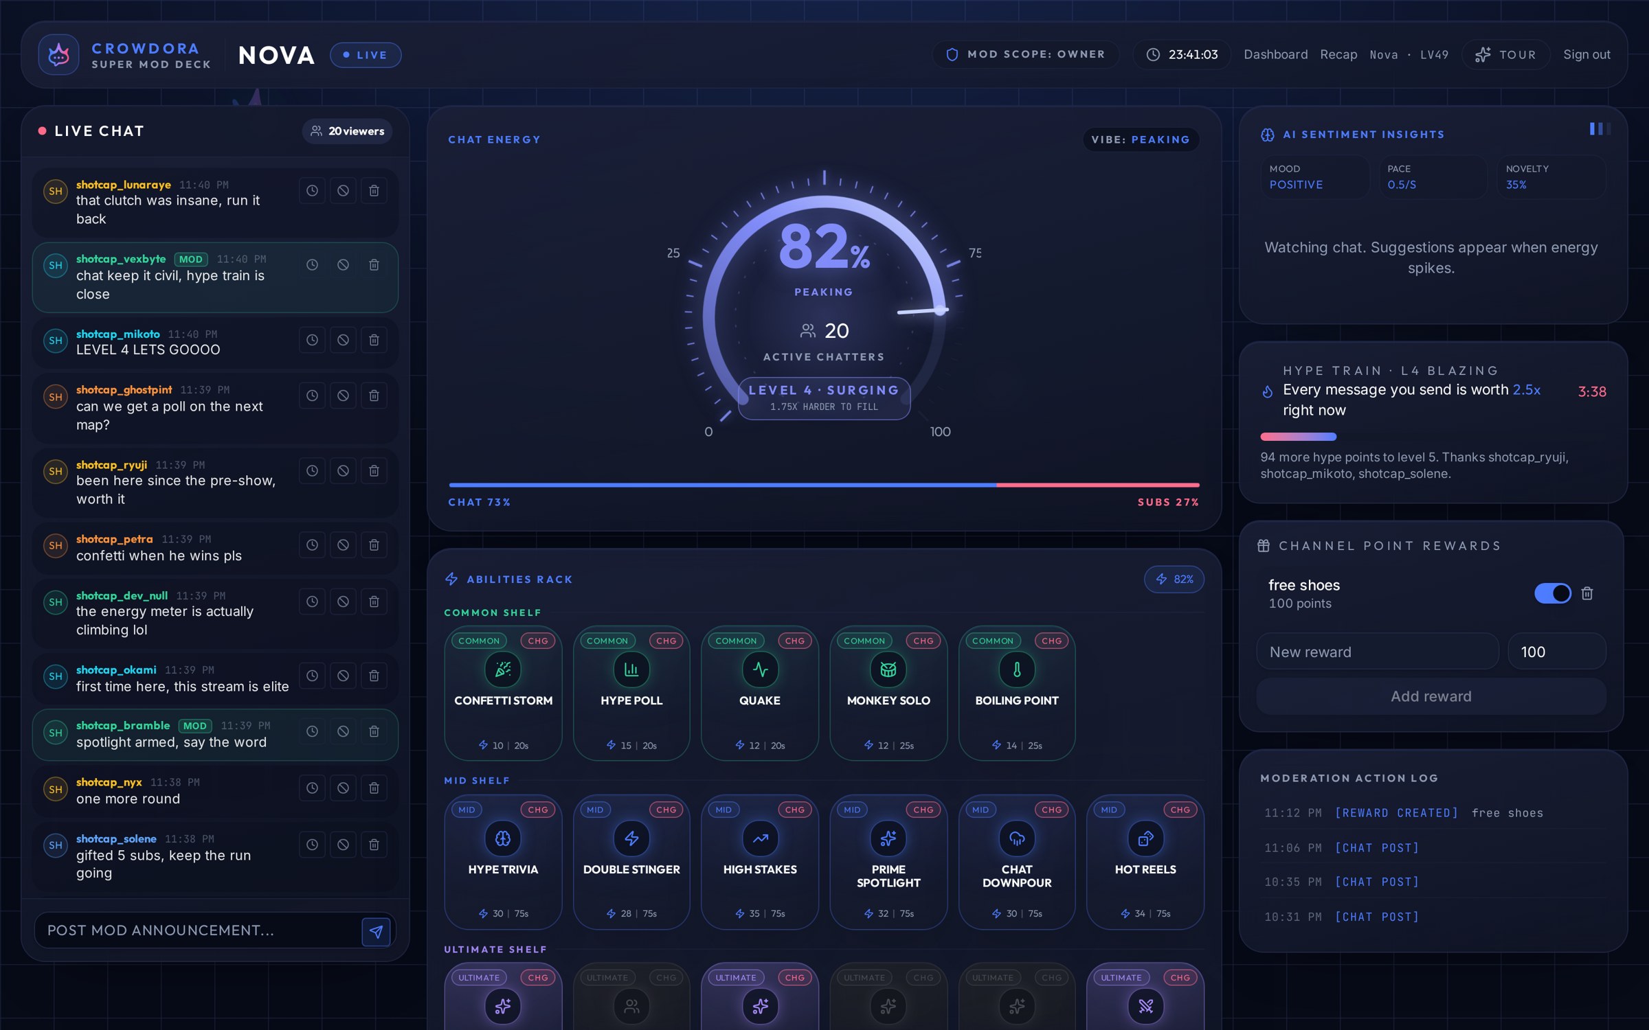Click the Crowdora cat logo icon
This screenshot has height=1030, width=1649.
[58, 55]
